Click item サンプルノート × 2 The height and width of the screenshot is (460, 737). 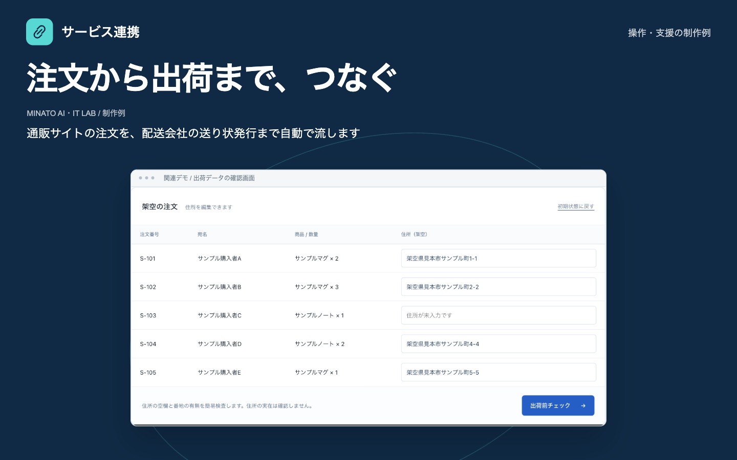(319, 344)
